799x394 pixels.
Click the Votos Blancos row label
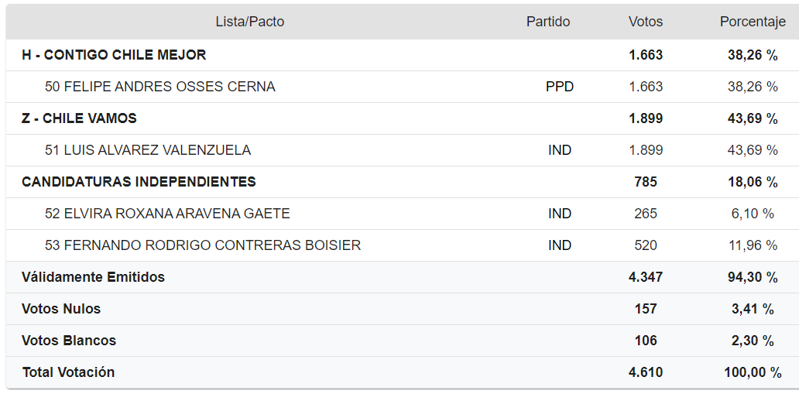69,341
